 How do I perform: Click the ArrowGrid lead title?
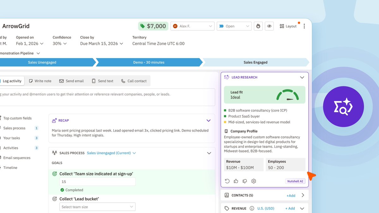(x=16, y=26)
